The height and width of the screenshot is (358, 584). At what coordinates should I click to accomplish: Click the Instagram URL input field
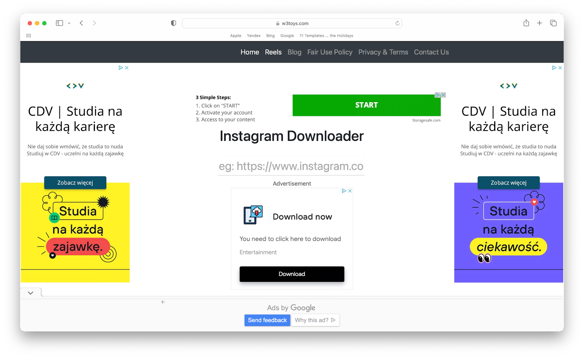coord(291,166)
